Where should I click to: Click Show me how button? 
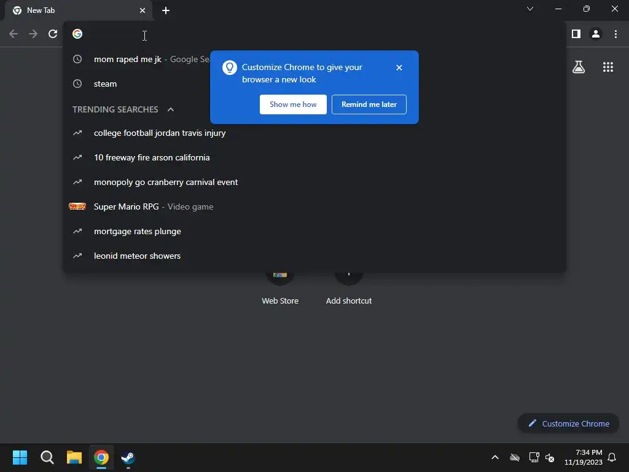(293, 104)
